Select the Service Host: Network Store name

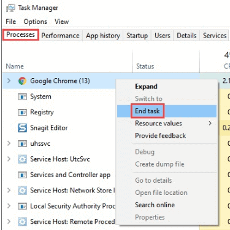(72, 191)
